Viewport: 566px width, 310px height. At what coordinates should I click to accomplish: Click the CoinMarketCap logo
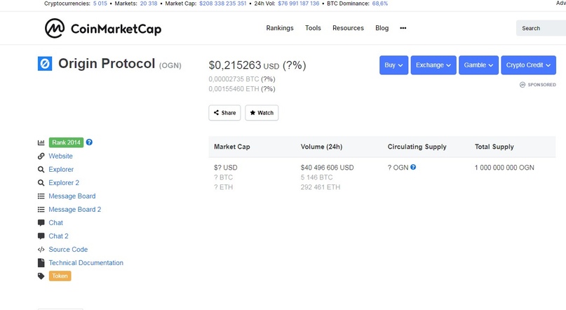point(103,28)
